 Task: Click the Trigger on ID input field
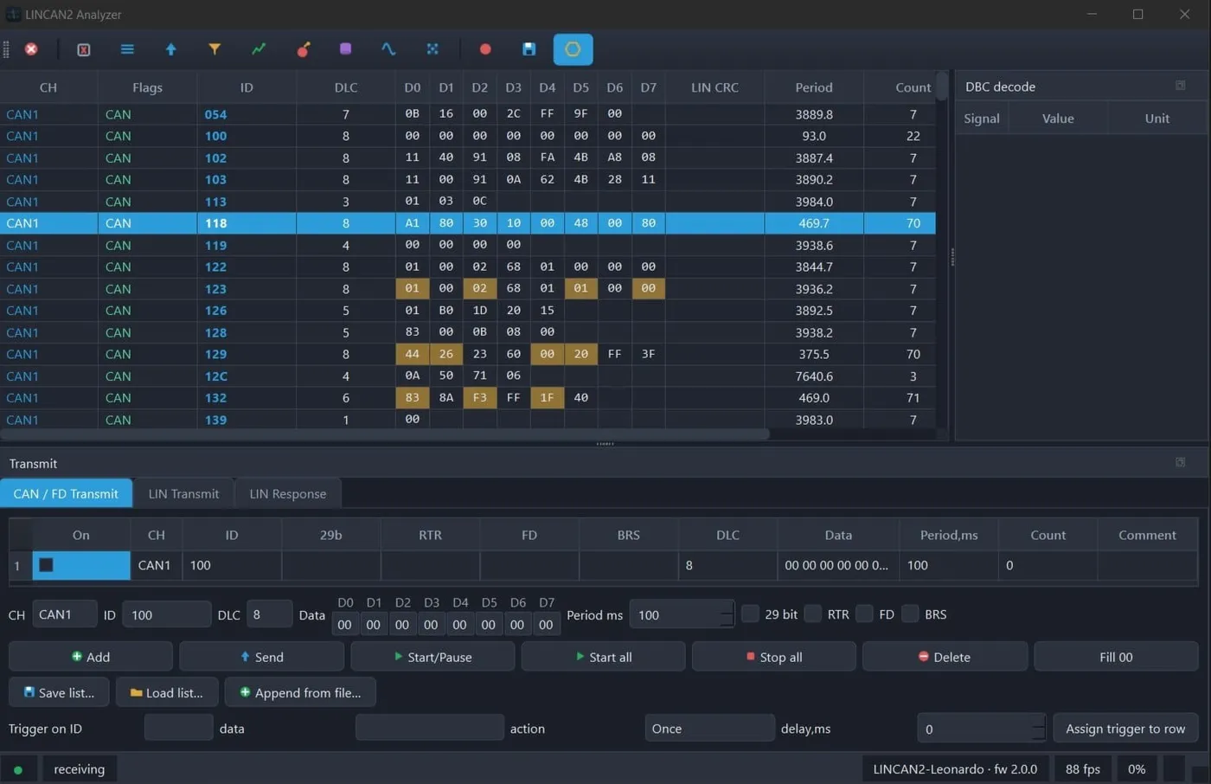coord(178,728)
